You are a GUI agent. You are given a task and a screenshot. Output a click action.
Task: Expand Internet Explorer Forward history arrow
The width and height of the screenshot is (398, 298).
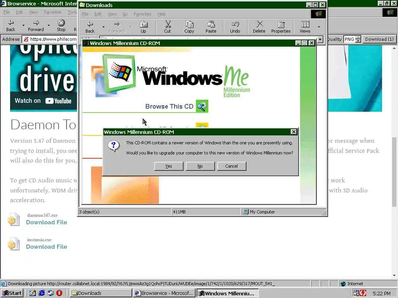pos(49,26)
